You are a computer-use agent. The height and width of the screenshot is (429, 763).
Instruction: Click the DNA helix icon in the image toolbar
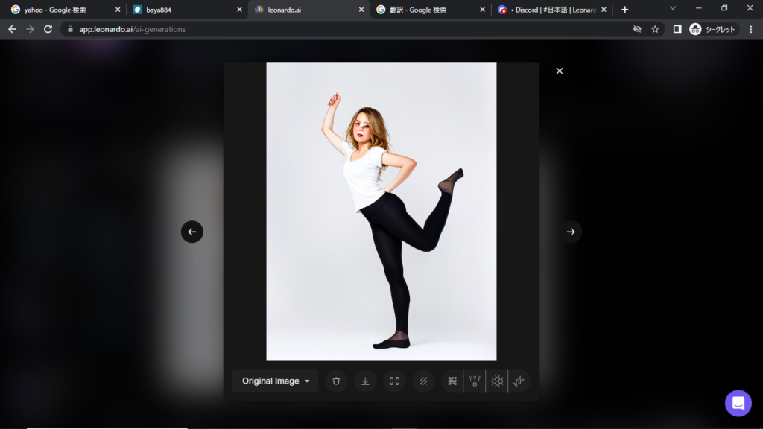519,381
